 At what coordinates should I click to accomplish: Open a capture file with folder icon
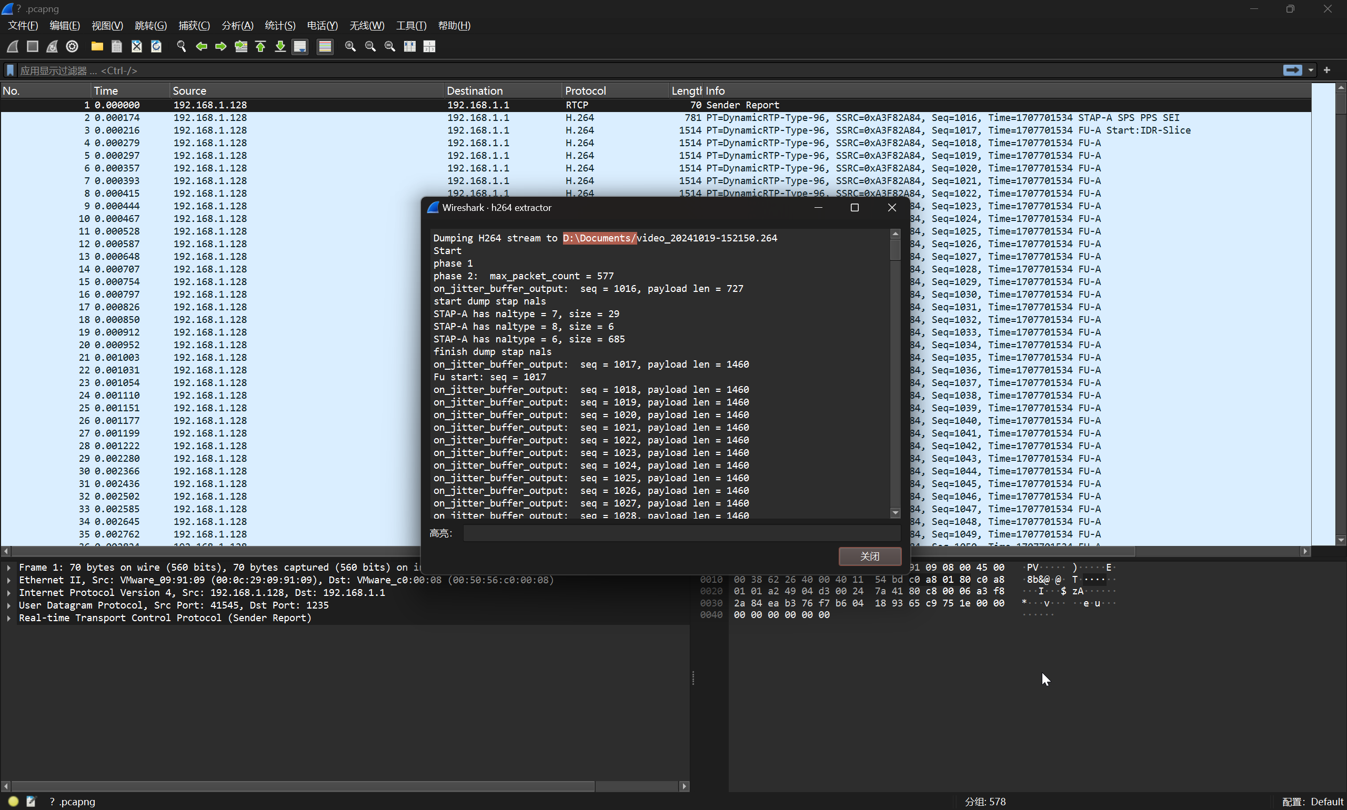coord(97,46)
